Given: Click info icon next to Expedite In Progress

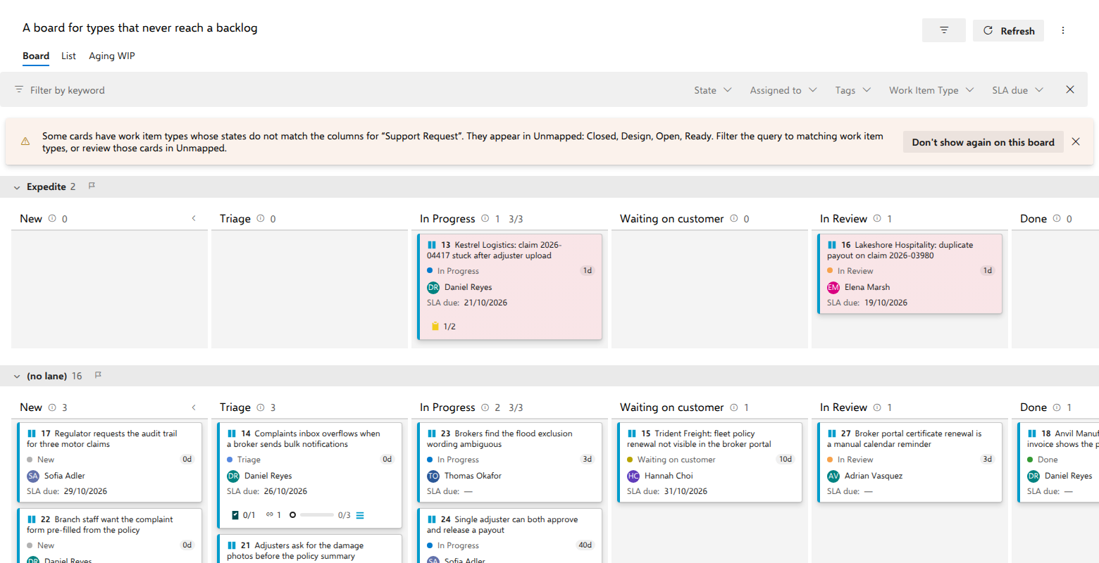Looking at the screenshot, I should coord(485,219).
